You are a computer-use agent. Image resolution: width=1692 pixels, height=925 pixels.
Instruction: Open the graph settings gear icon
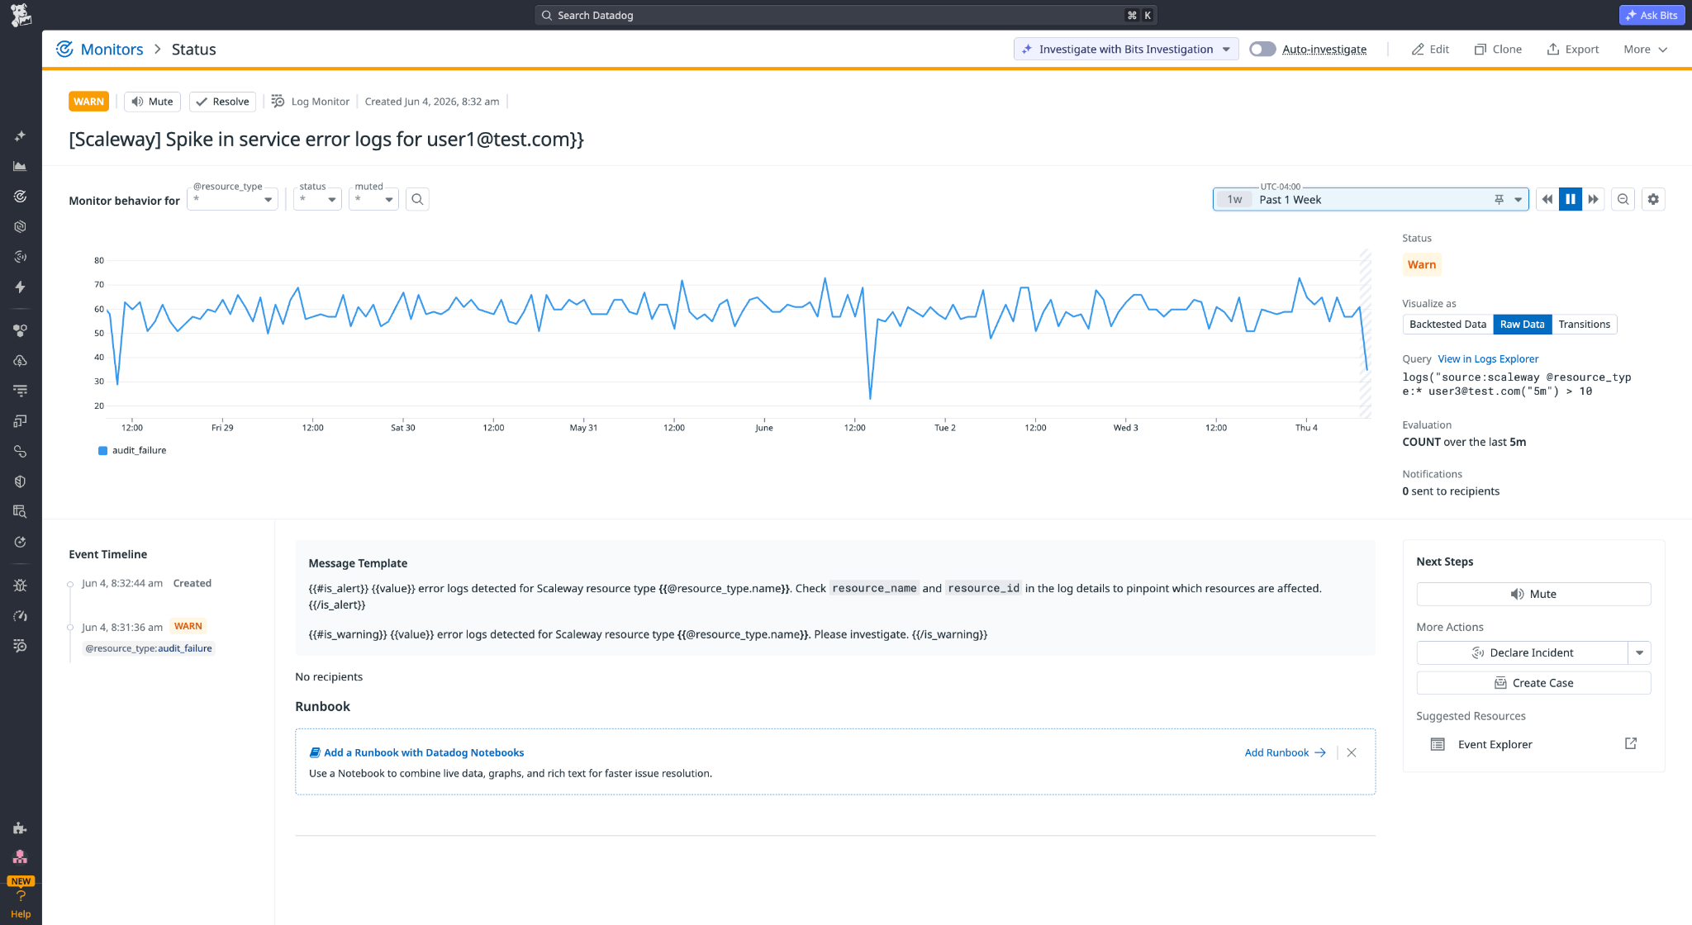pyautogui.click(x=1653, y=199)
